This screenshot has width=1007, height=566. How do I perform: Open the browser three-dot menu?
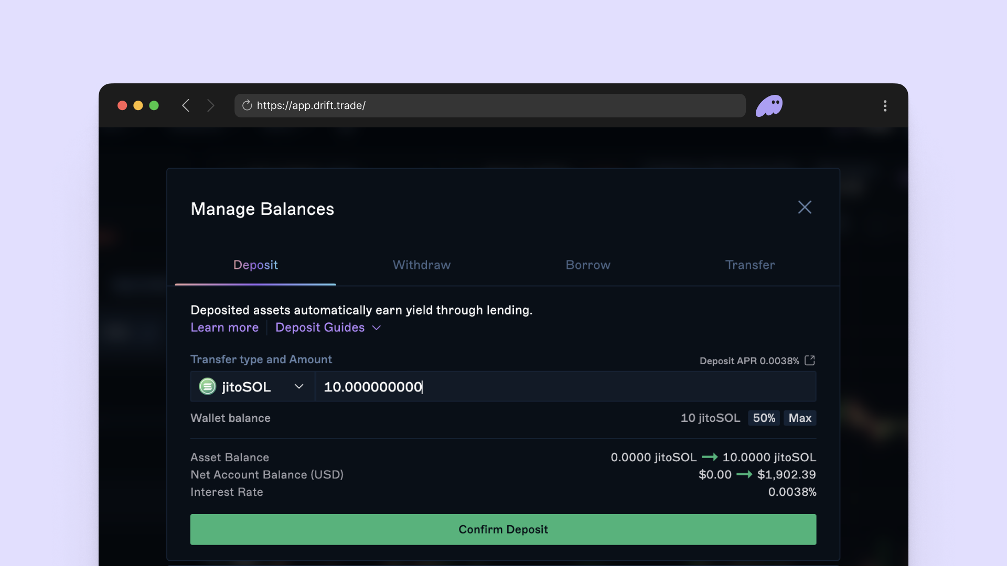(885, 105)
